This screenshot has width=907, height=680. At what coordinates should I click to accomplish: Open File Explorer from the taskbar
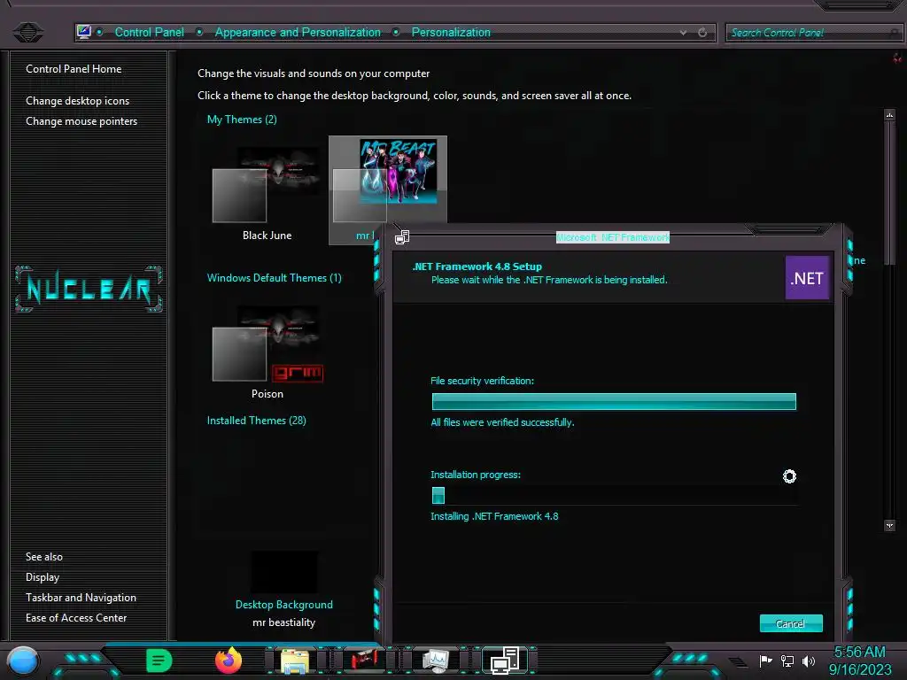(294, 661)
